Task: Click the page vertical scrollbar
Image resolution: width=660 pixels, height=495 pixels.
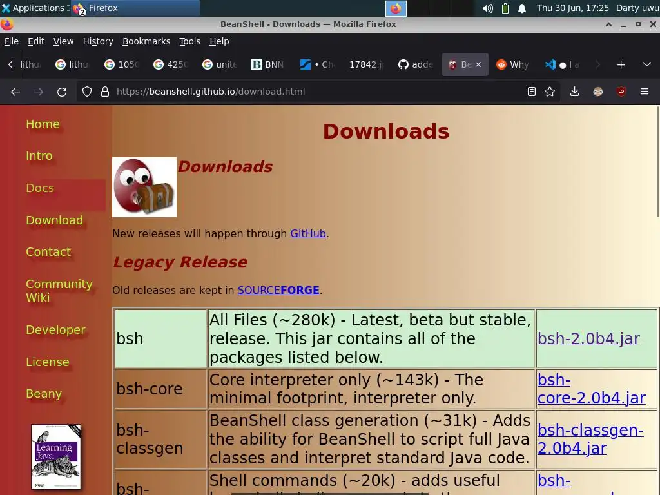Action: pos(658,162)
